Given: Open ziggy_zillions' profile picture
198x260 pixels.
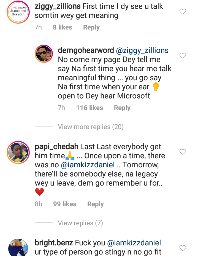Looking at the screenshot, I should [x=18, y=11].
